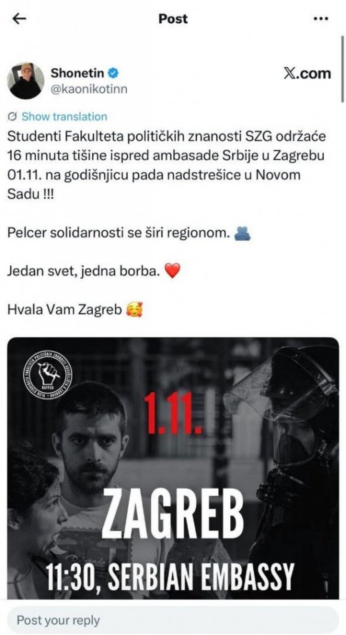Click the translation icon beside Show translation

[12, 117]
